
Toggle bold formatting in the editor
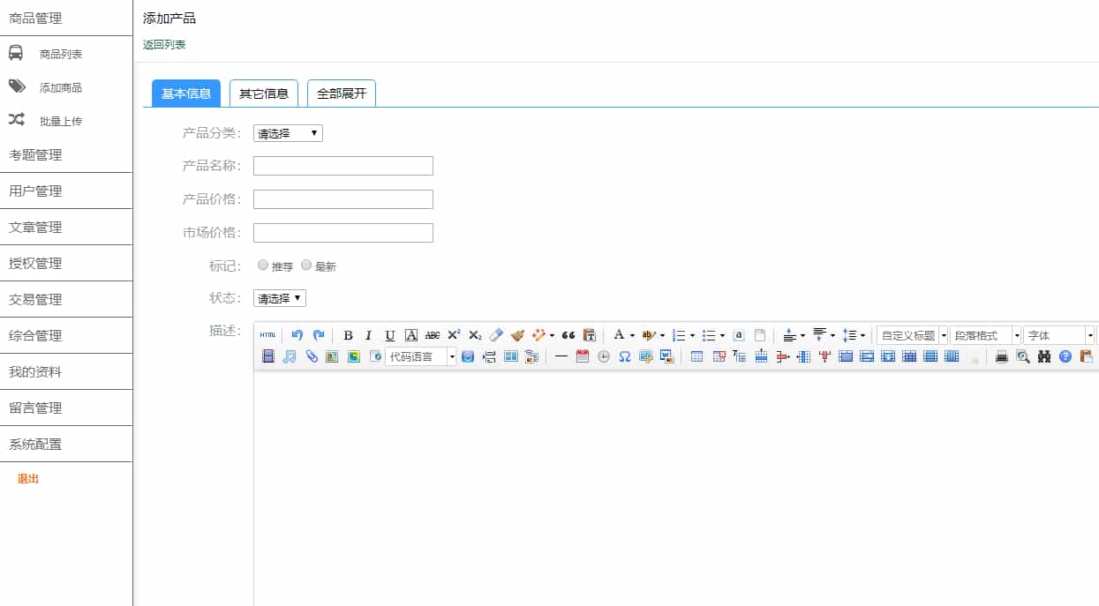coord(348,335)
